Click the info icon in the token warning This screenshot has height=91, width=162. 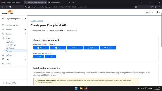point(36,81)
